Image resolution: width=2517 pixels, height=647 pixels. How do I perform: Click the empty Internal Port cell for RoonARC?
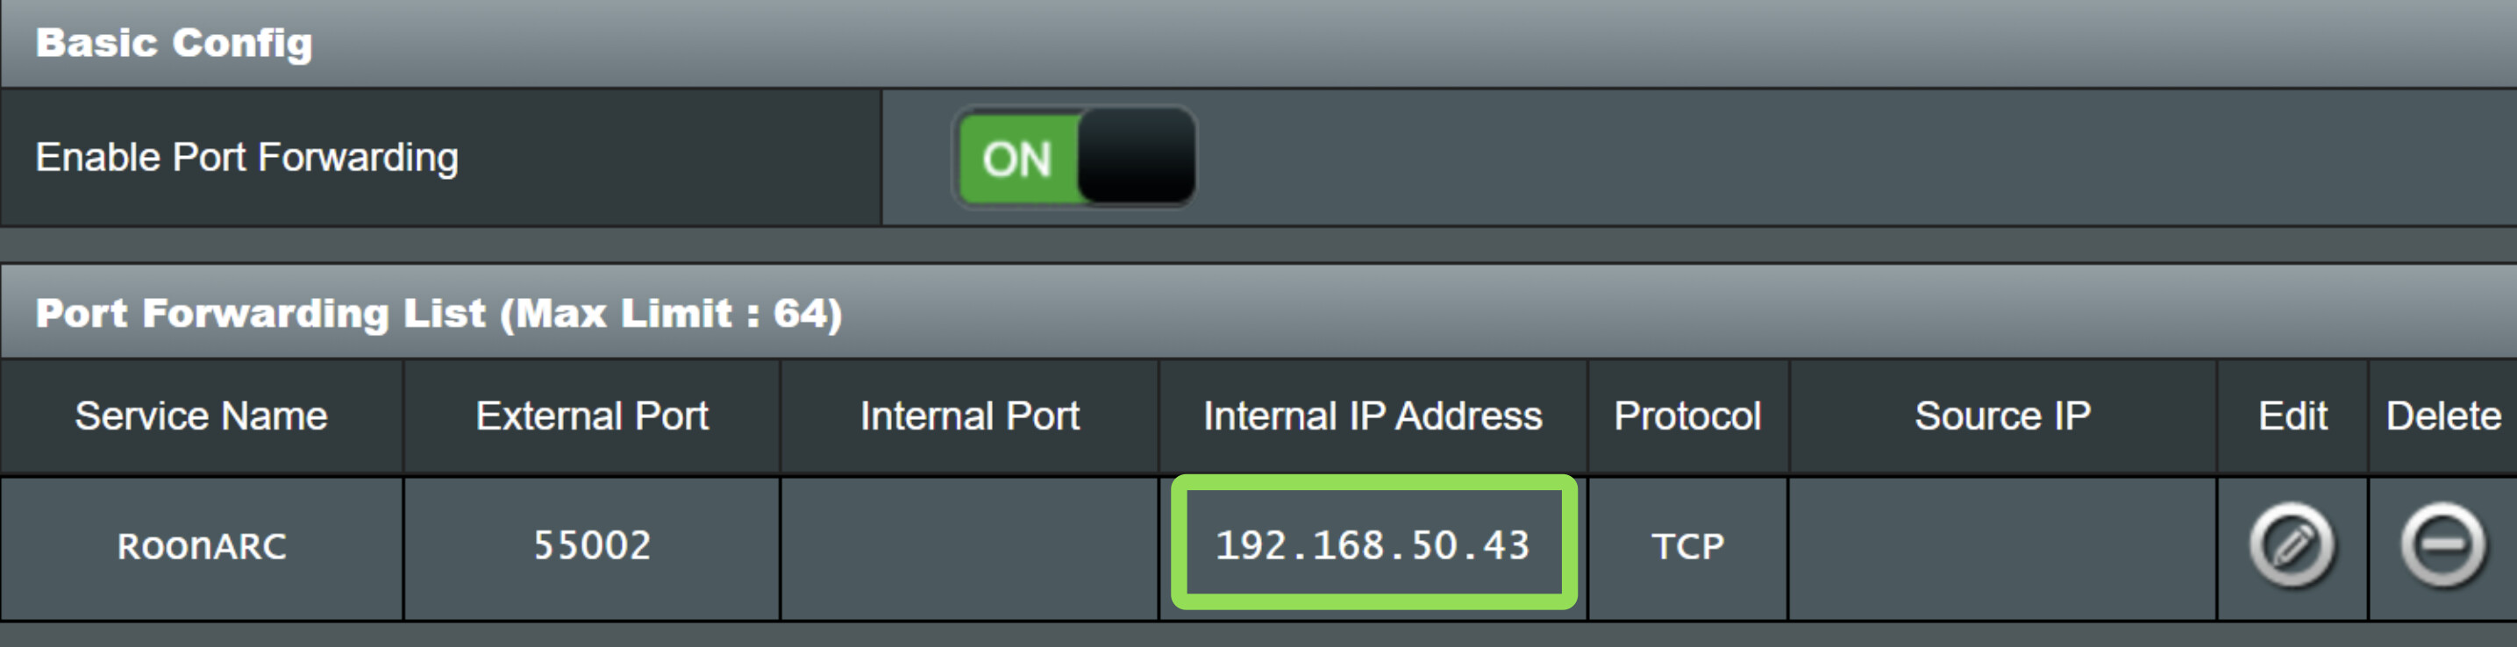click(969, 547)
